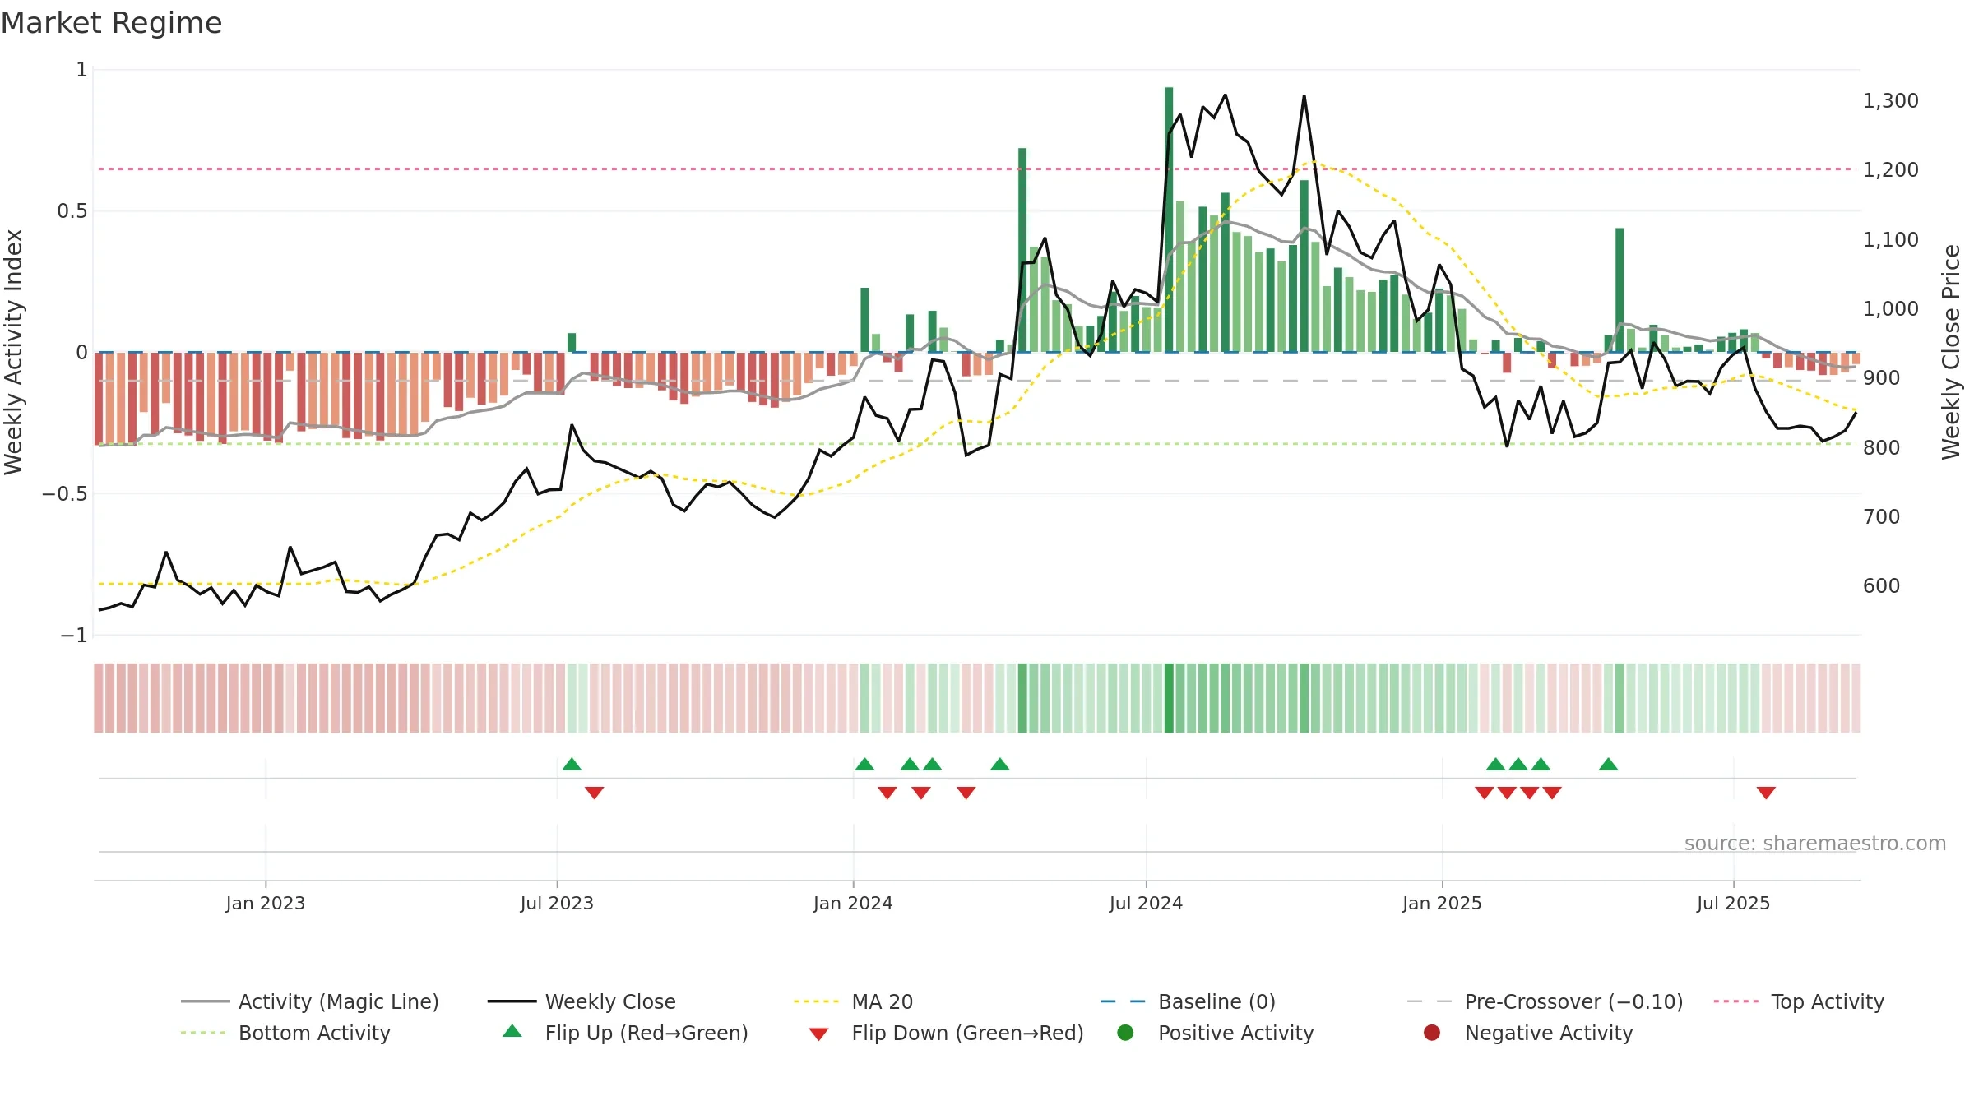The height and width of the screenshot is (1110, 1974).
Task: Click the Jul 2025 axis label
Action: tap(1733, 903)
